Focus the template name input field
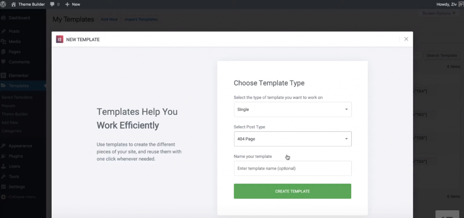This screenshot has width=464, height=218. click(x=292, y=168)
